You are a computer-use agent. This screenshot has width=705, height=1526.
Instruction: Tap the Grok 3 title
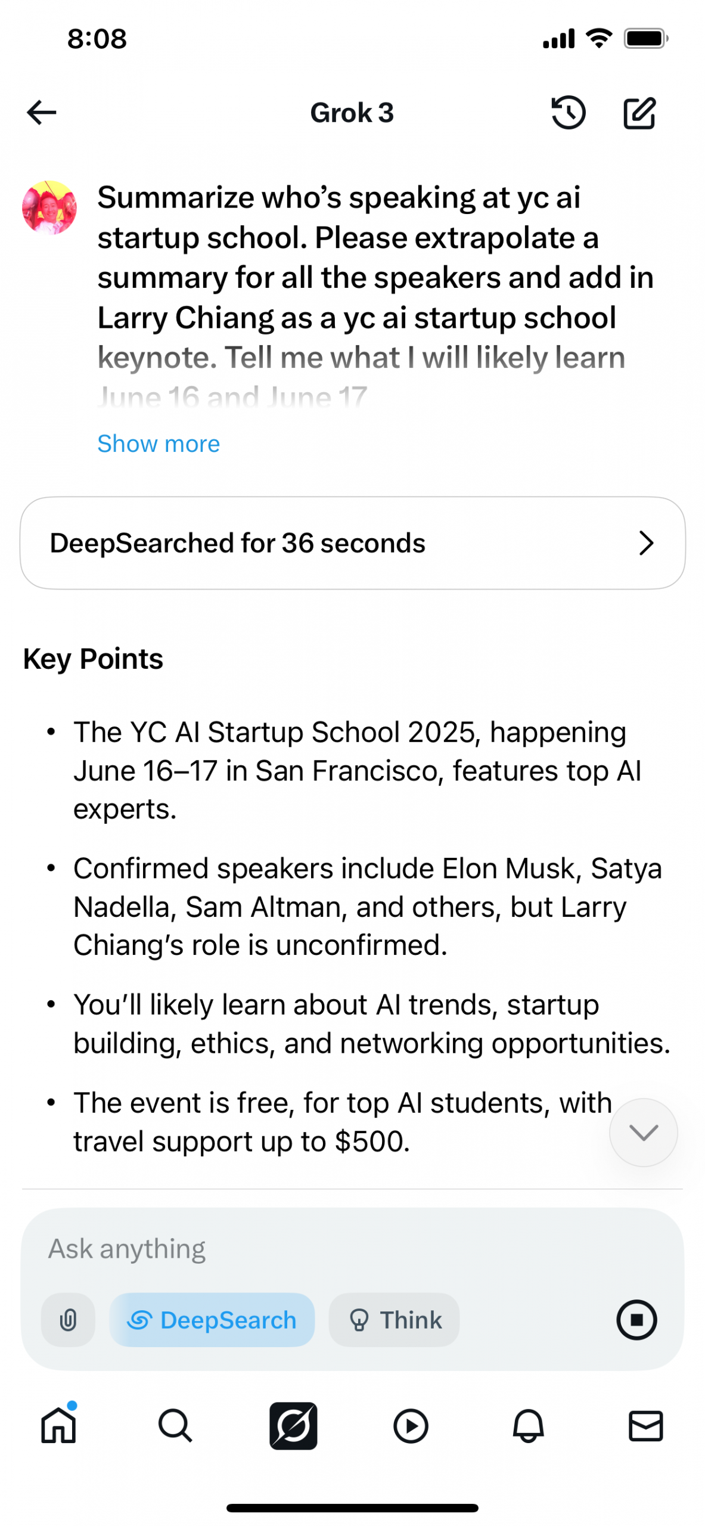[352, 113]
